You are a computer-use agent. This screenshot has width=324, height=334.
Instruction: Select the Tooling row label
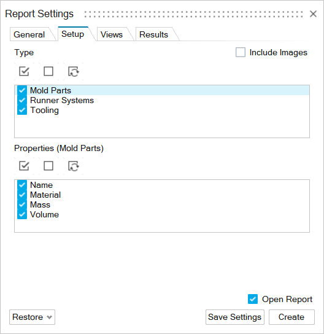click(x=45, y=111)
